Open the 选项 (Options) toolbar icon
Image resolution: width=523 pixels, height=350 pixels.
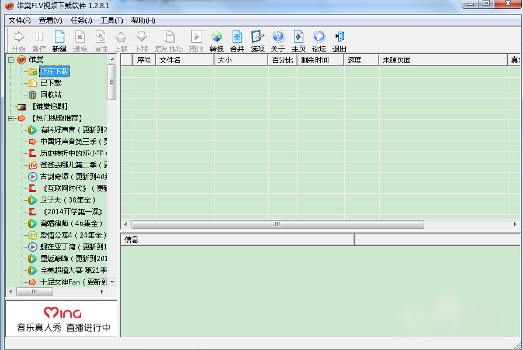pyautogui.click(x=257, y=39)
